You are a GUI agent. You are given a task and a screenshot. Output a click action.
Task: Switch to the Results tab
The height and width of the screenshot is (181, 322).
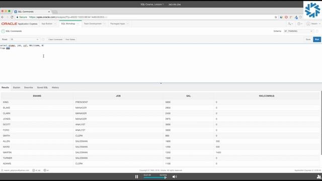pos(5,87)
